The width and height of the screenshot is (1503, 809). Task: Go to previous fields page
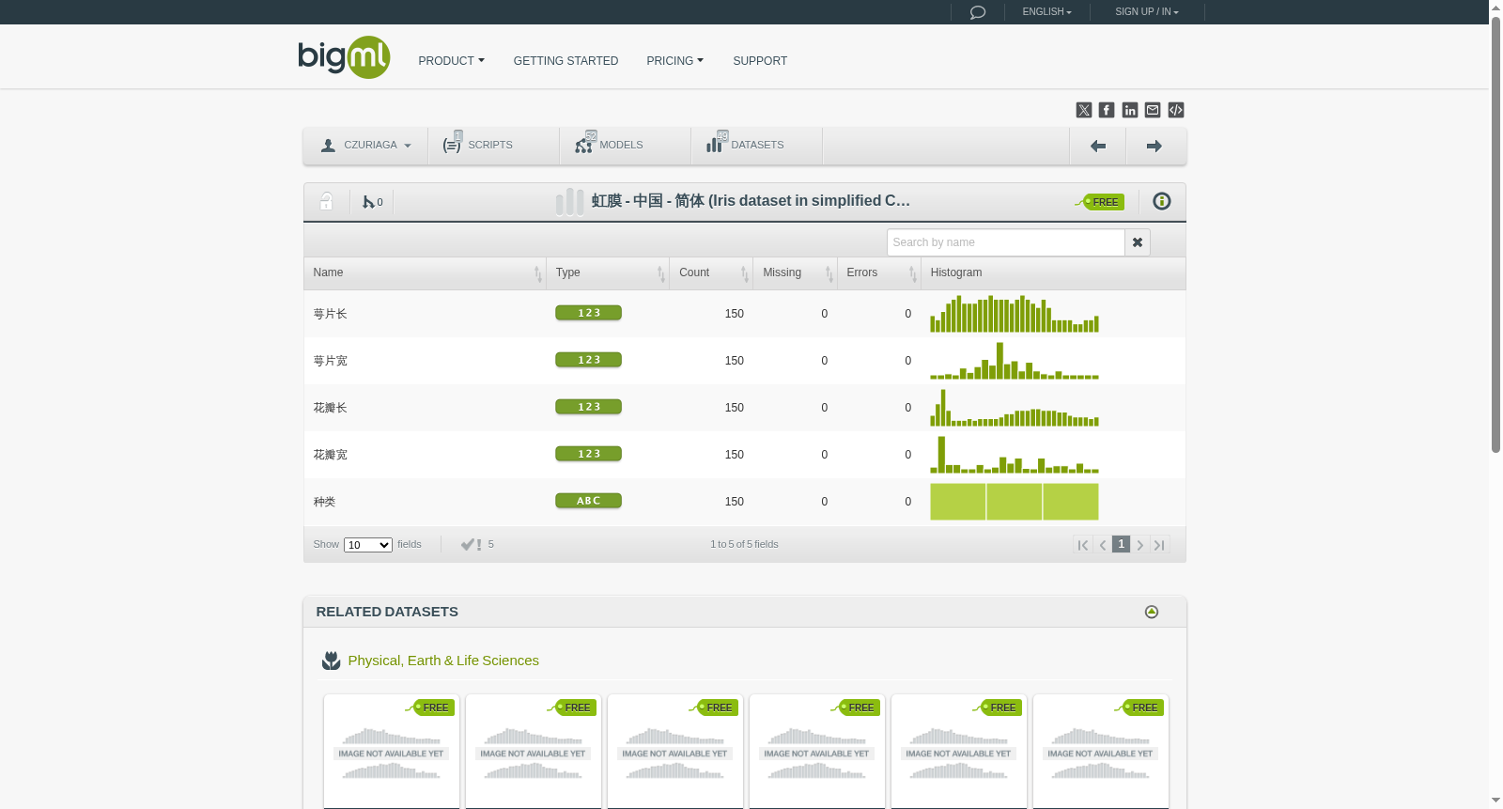1103,545
